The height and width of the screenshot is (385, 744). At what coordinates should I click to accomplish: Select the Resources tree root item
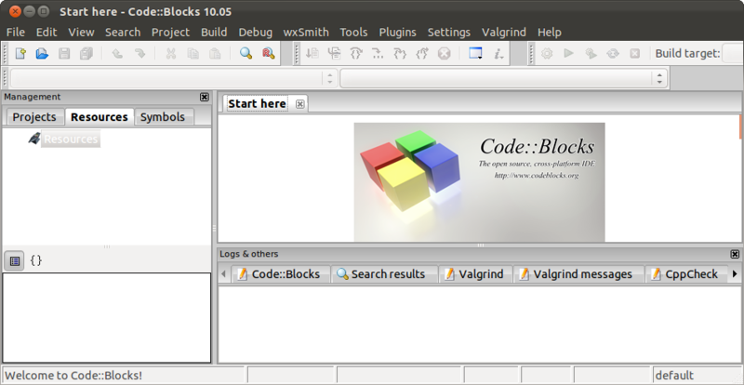click(71, 139)
